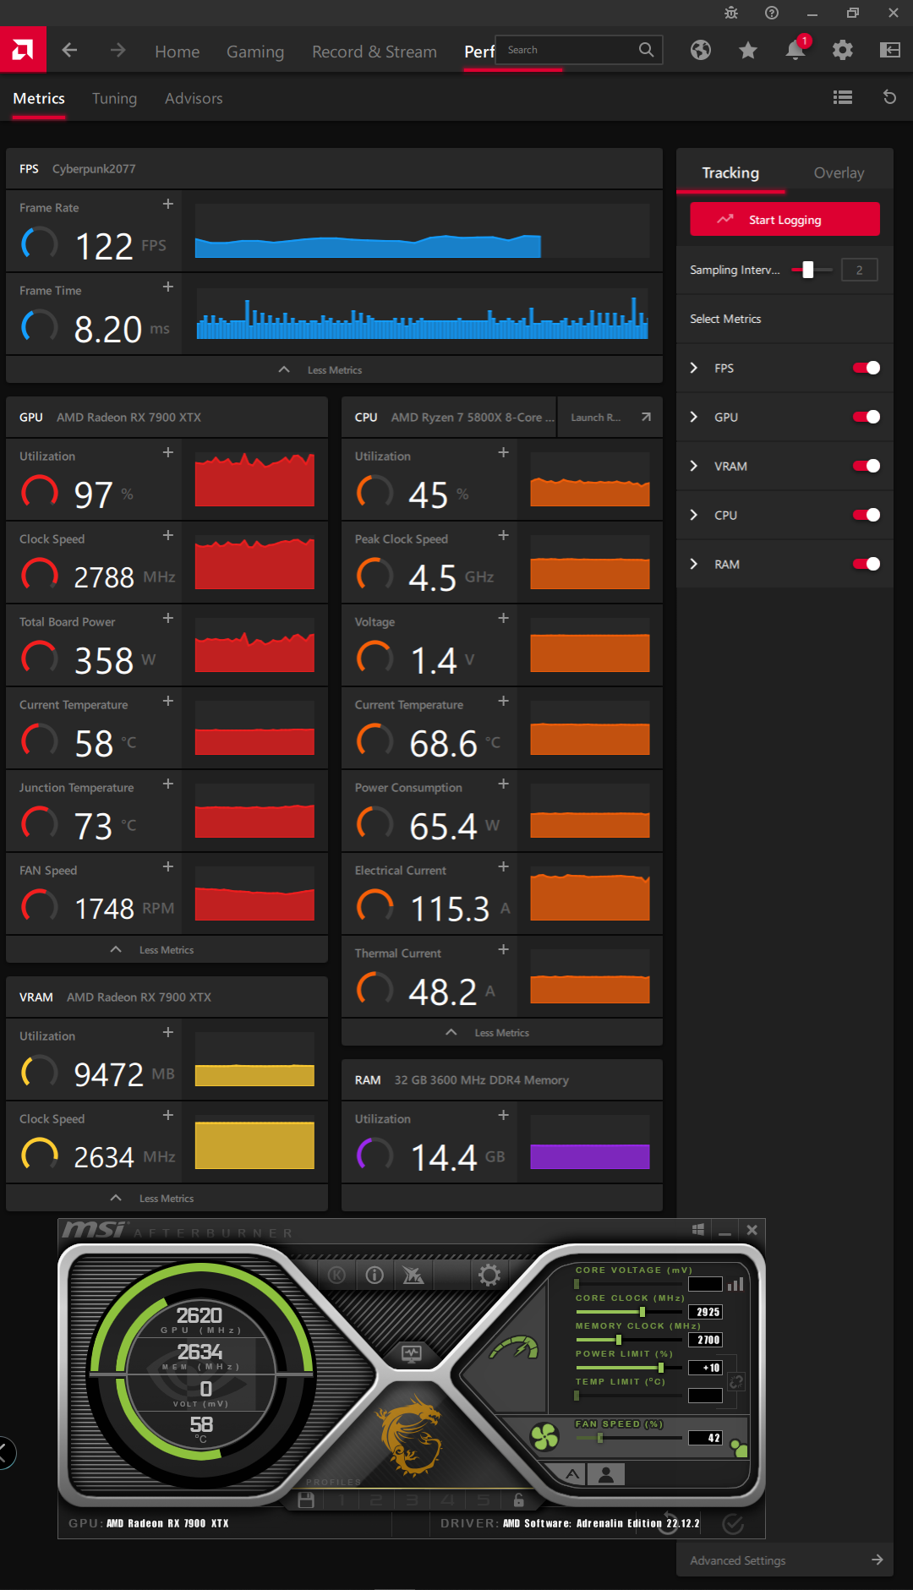
Task: Switch to the Tuning sub-tab
Action: point(114,98)
